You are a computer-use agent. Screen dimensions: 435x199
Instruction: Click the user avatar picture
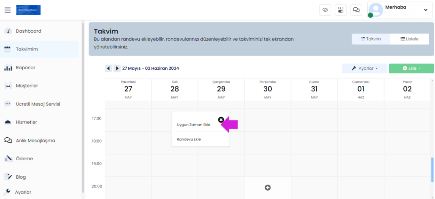coord(376,10)
